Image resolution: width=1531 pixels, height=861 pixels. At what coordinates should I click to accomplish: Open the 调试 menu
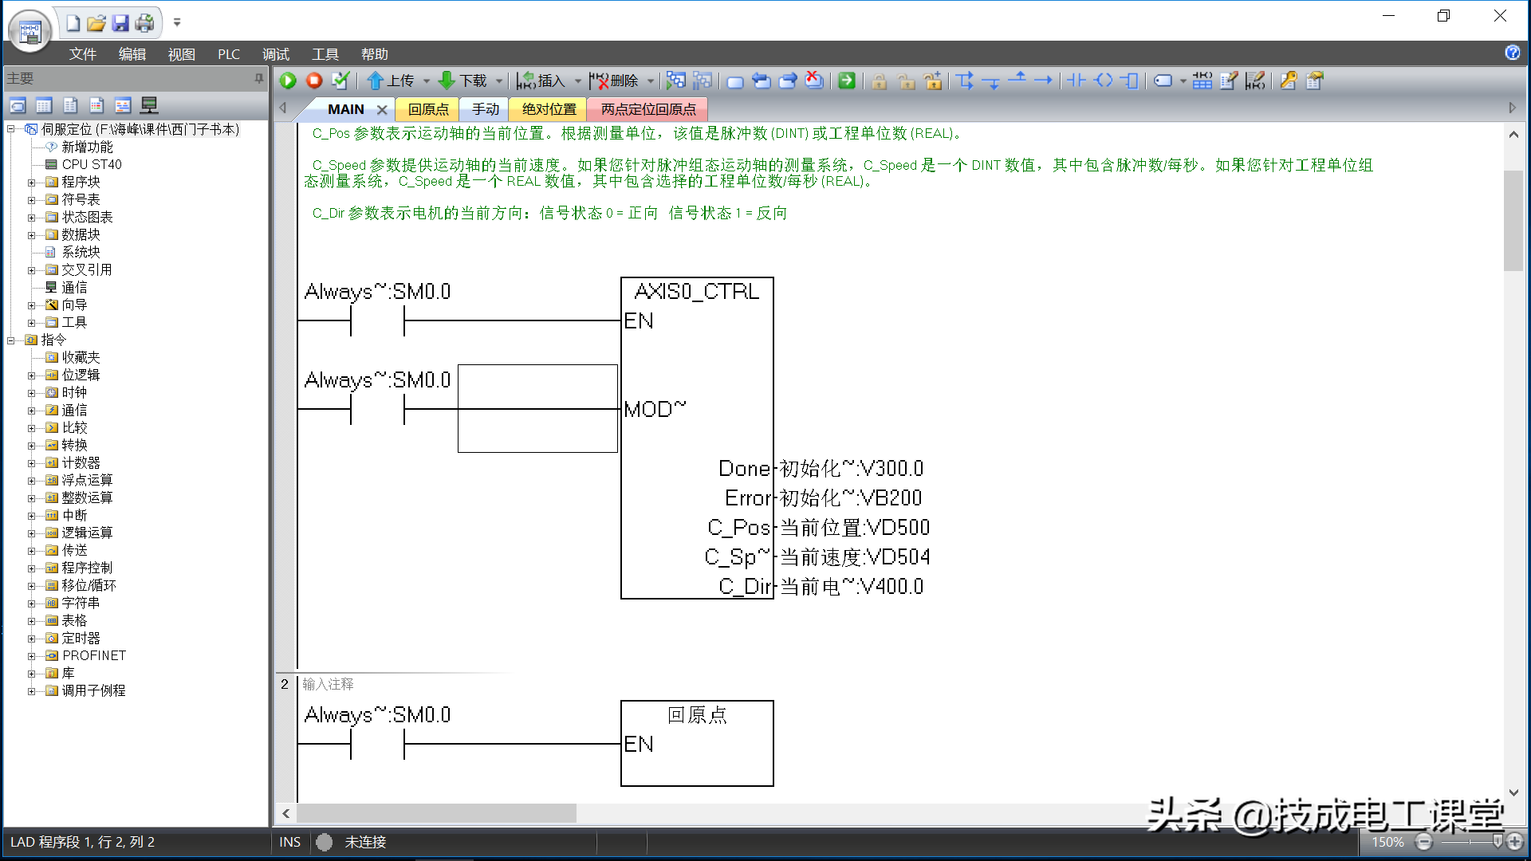click(276, 54)
